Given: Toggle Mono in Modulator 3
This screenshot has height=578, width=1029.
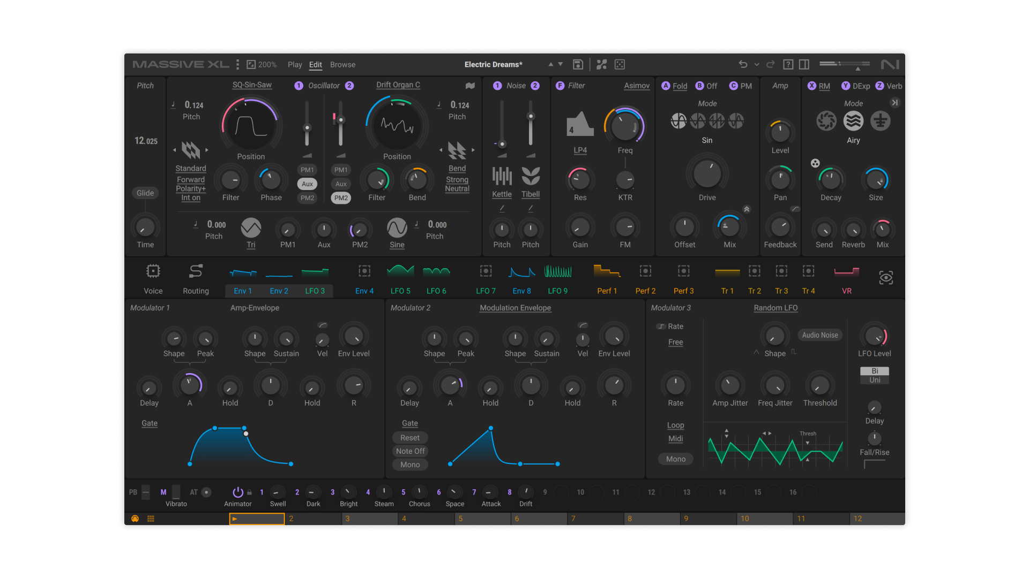Looking at the screenshot, I should (676, 459).
